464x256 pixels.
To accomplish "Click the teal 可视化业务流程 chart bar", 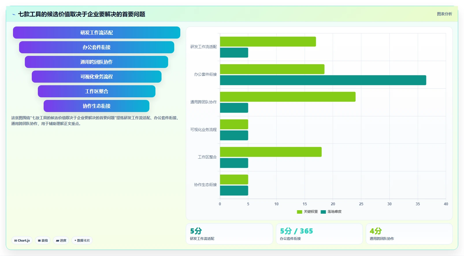I will point(234,135).
